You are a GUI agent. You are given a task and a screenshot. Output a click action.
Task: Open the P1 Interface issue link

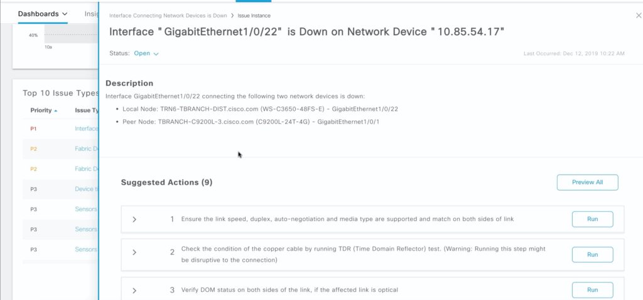tap(87, 128)
